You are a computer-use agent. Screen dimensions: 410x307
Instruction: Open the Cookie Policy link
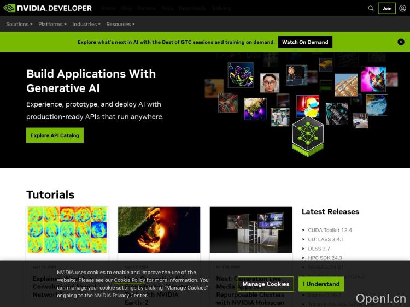click(x=130, y=280)
